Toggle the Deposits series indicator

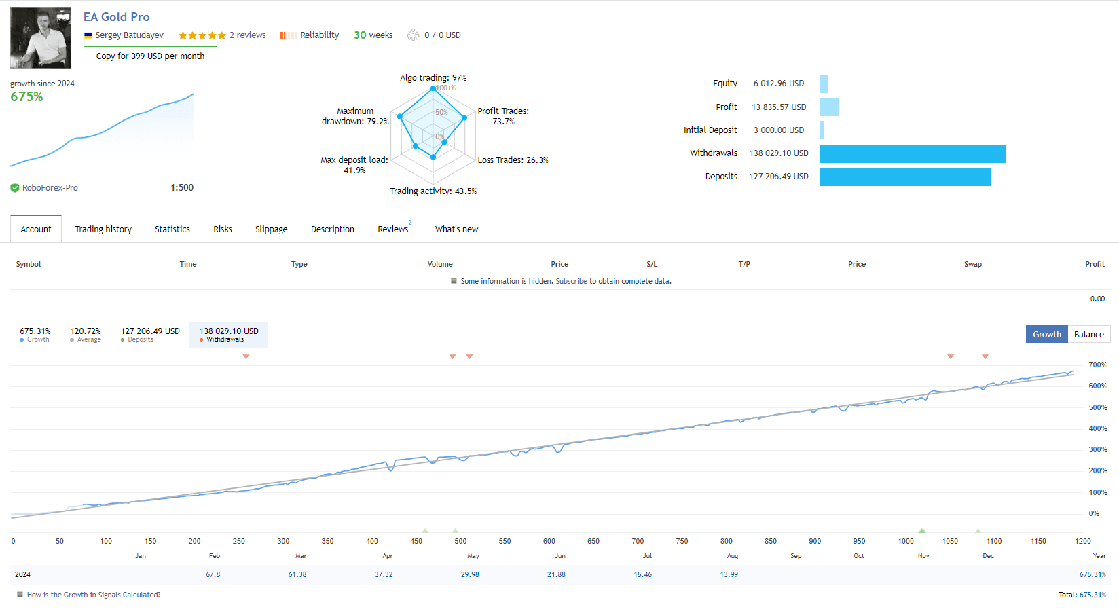150,335
